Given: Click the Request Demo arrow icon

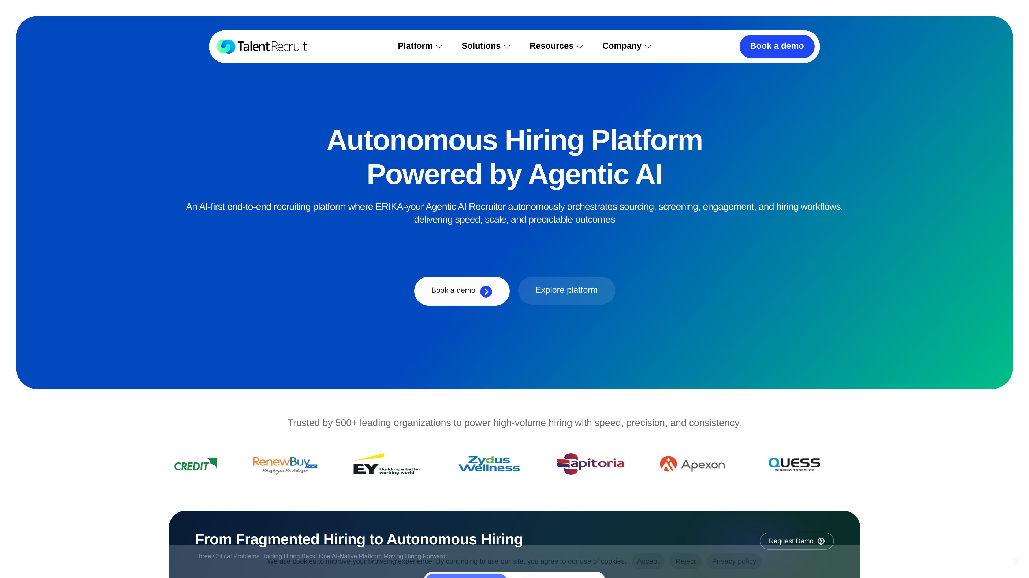Looking at the screenshot, I should [x=821, y=541].
